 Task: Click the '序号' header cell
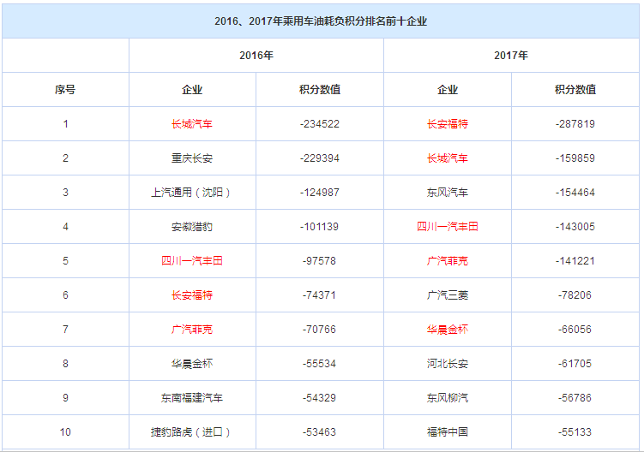coord(65,89)
